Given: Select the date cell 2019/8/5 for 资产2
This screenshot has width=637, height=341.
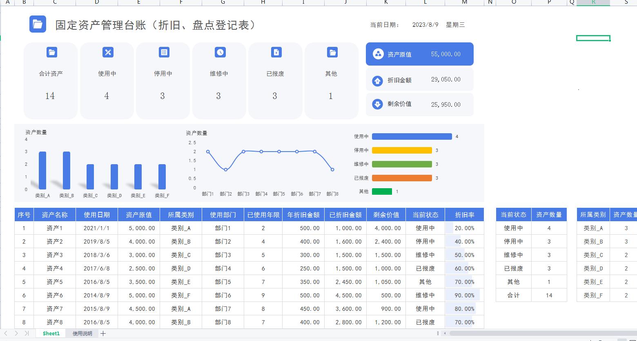Looking at the screenshot, I should (97, 242).
